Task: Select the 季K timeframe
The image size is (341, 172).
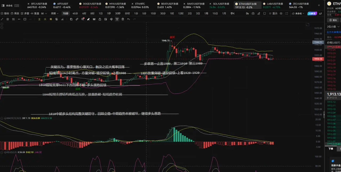Action: 232,13
